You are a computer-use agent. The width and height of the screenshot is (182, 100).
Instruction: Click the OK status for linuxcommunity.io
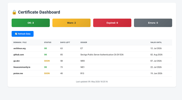point(45,67)
